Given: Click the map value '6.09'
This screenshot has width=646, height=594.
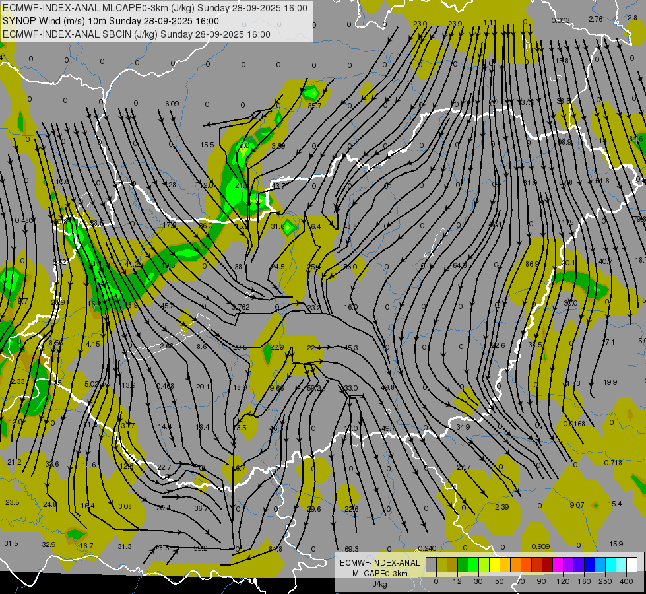Looking at the screenshot, I should (x=172, y=104).
